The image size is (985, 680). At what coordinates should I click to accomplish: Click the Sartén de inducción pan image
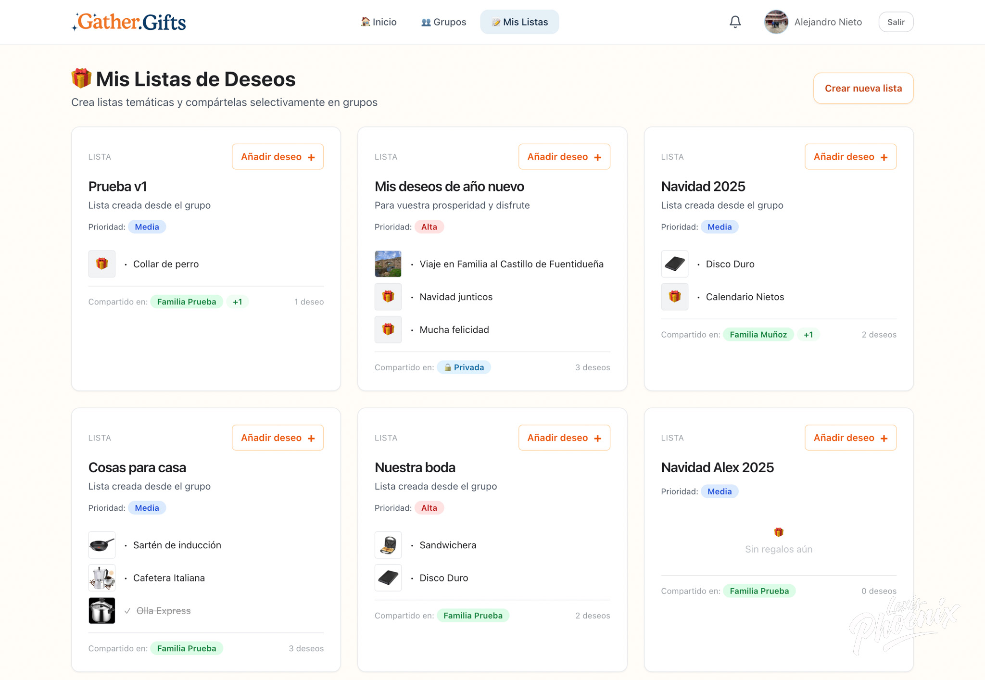pos(101,544)
